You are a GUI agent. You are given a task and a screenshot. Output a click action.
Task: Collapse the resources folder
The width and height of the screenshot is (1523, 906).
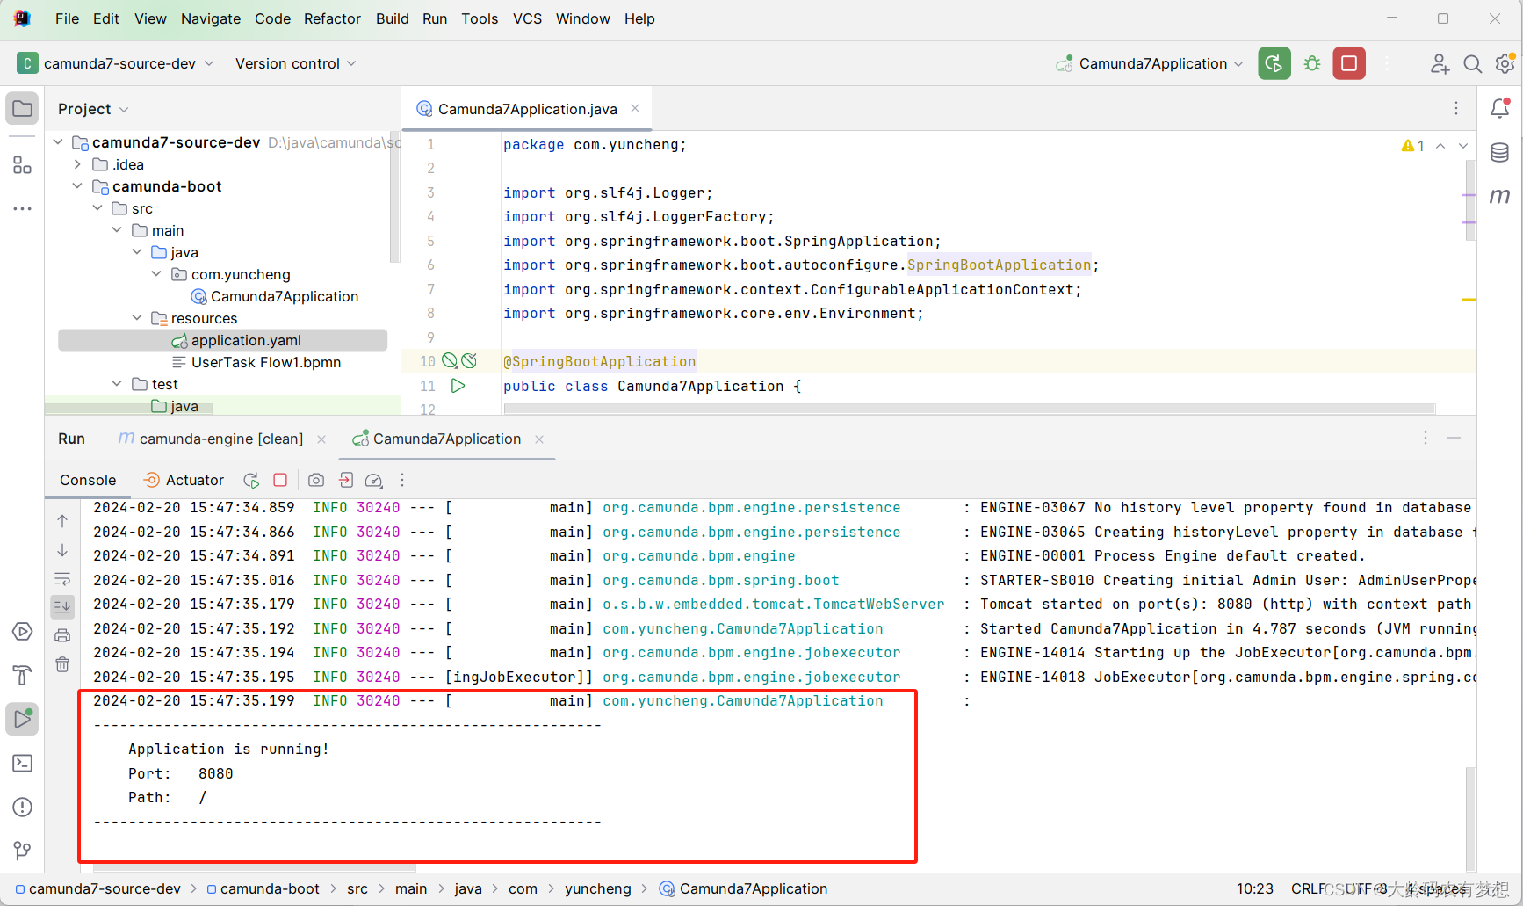coord(137,318)
